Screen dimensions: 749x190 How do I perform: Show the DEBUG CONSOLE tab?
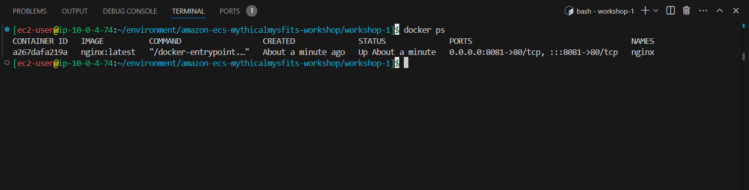click(x=130, y=11)
